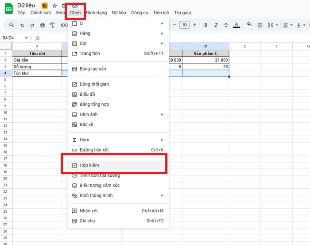The height and width of the screenshot is (245, 310).
Task: Click the Dữ liệu document title
Action: coord(26,5)
